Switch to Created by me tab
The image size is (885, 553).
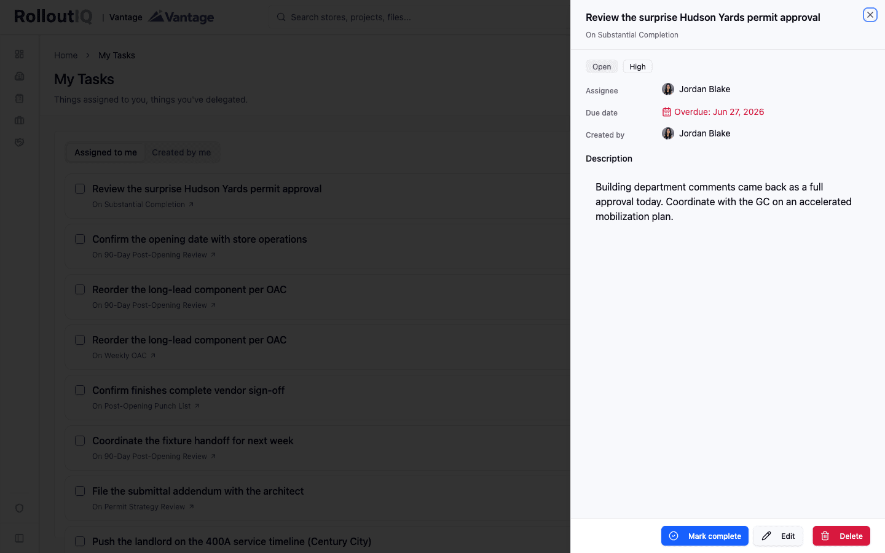point(181,152)
